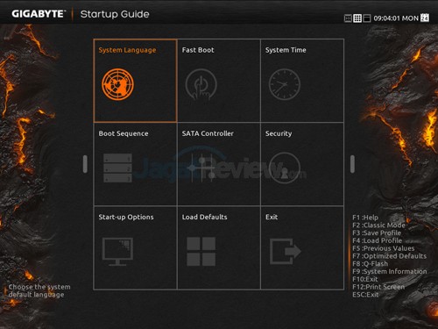
Task: Apply F7 :Optimized Defaults shortcut
Action: click(x=389, y=256)
